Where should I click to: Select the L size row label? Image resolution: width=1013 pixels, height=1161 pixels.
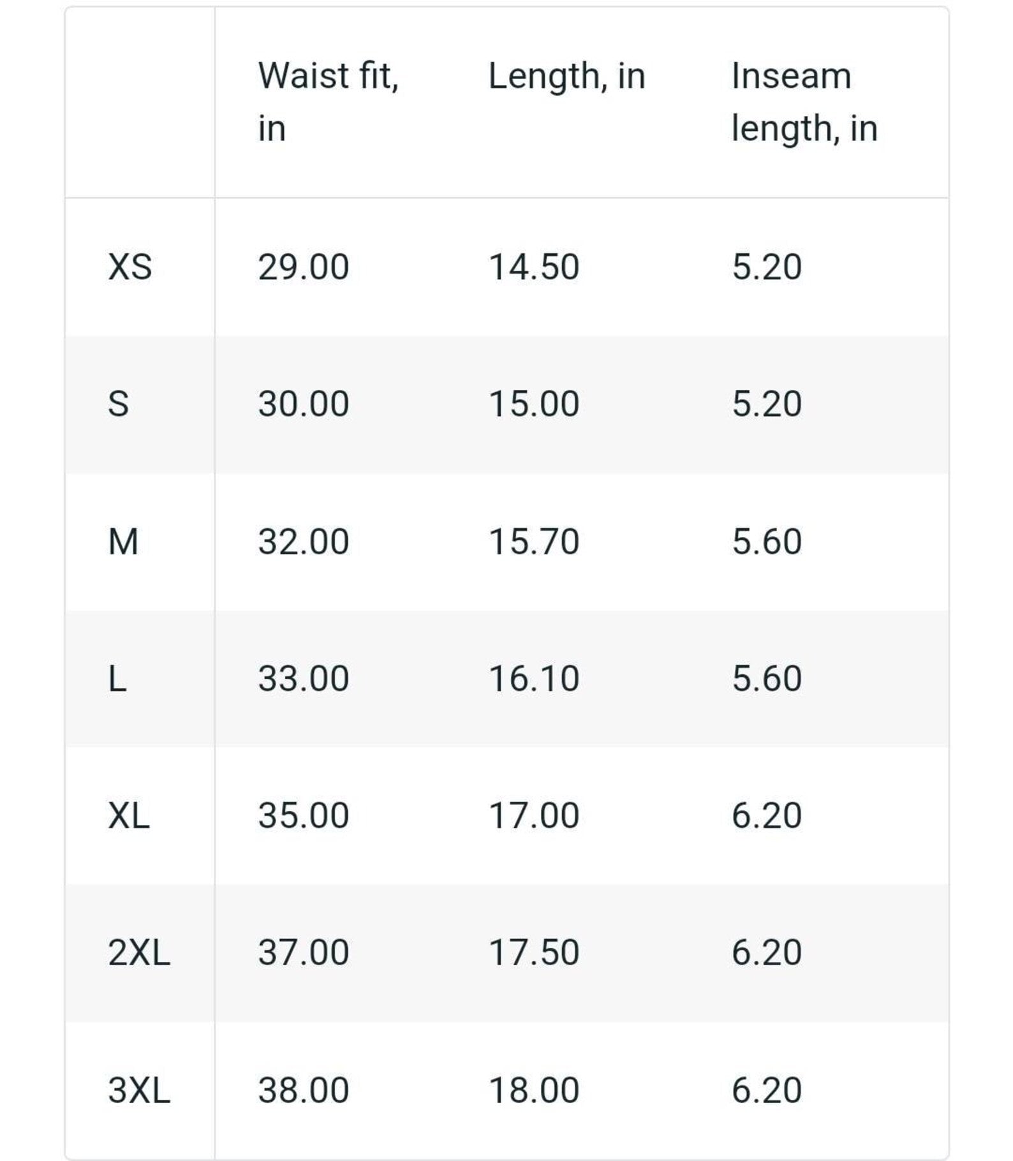[117, 678]
